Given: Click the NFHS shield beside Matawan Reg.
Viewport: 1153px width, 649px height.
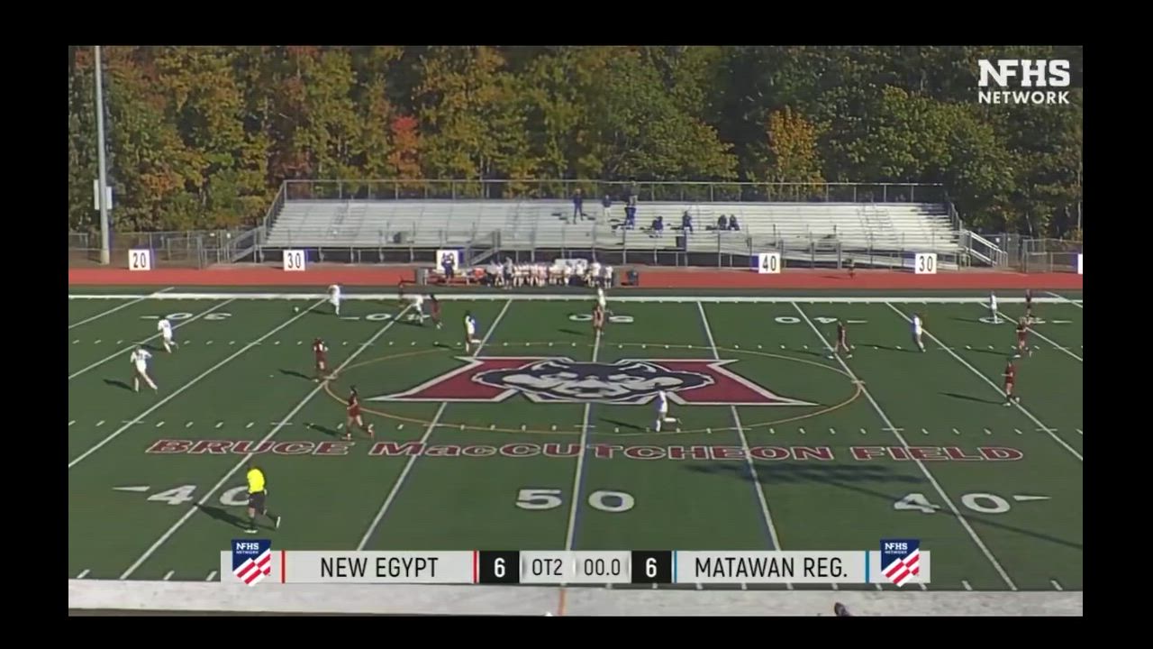Looking at the screenshot, I should (900, 562).
